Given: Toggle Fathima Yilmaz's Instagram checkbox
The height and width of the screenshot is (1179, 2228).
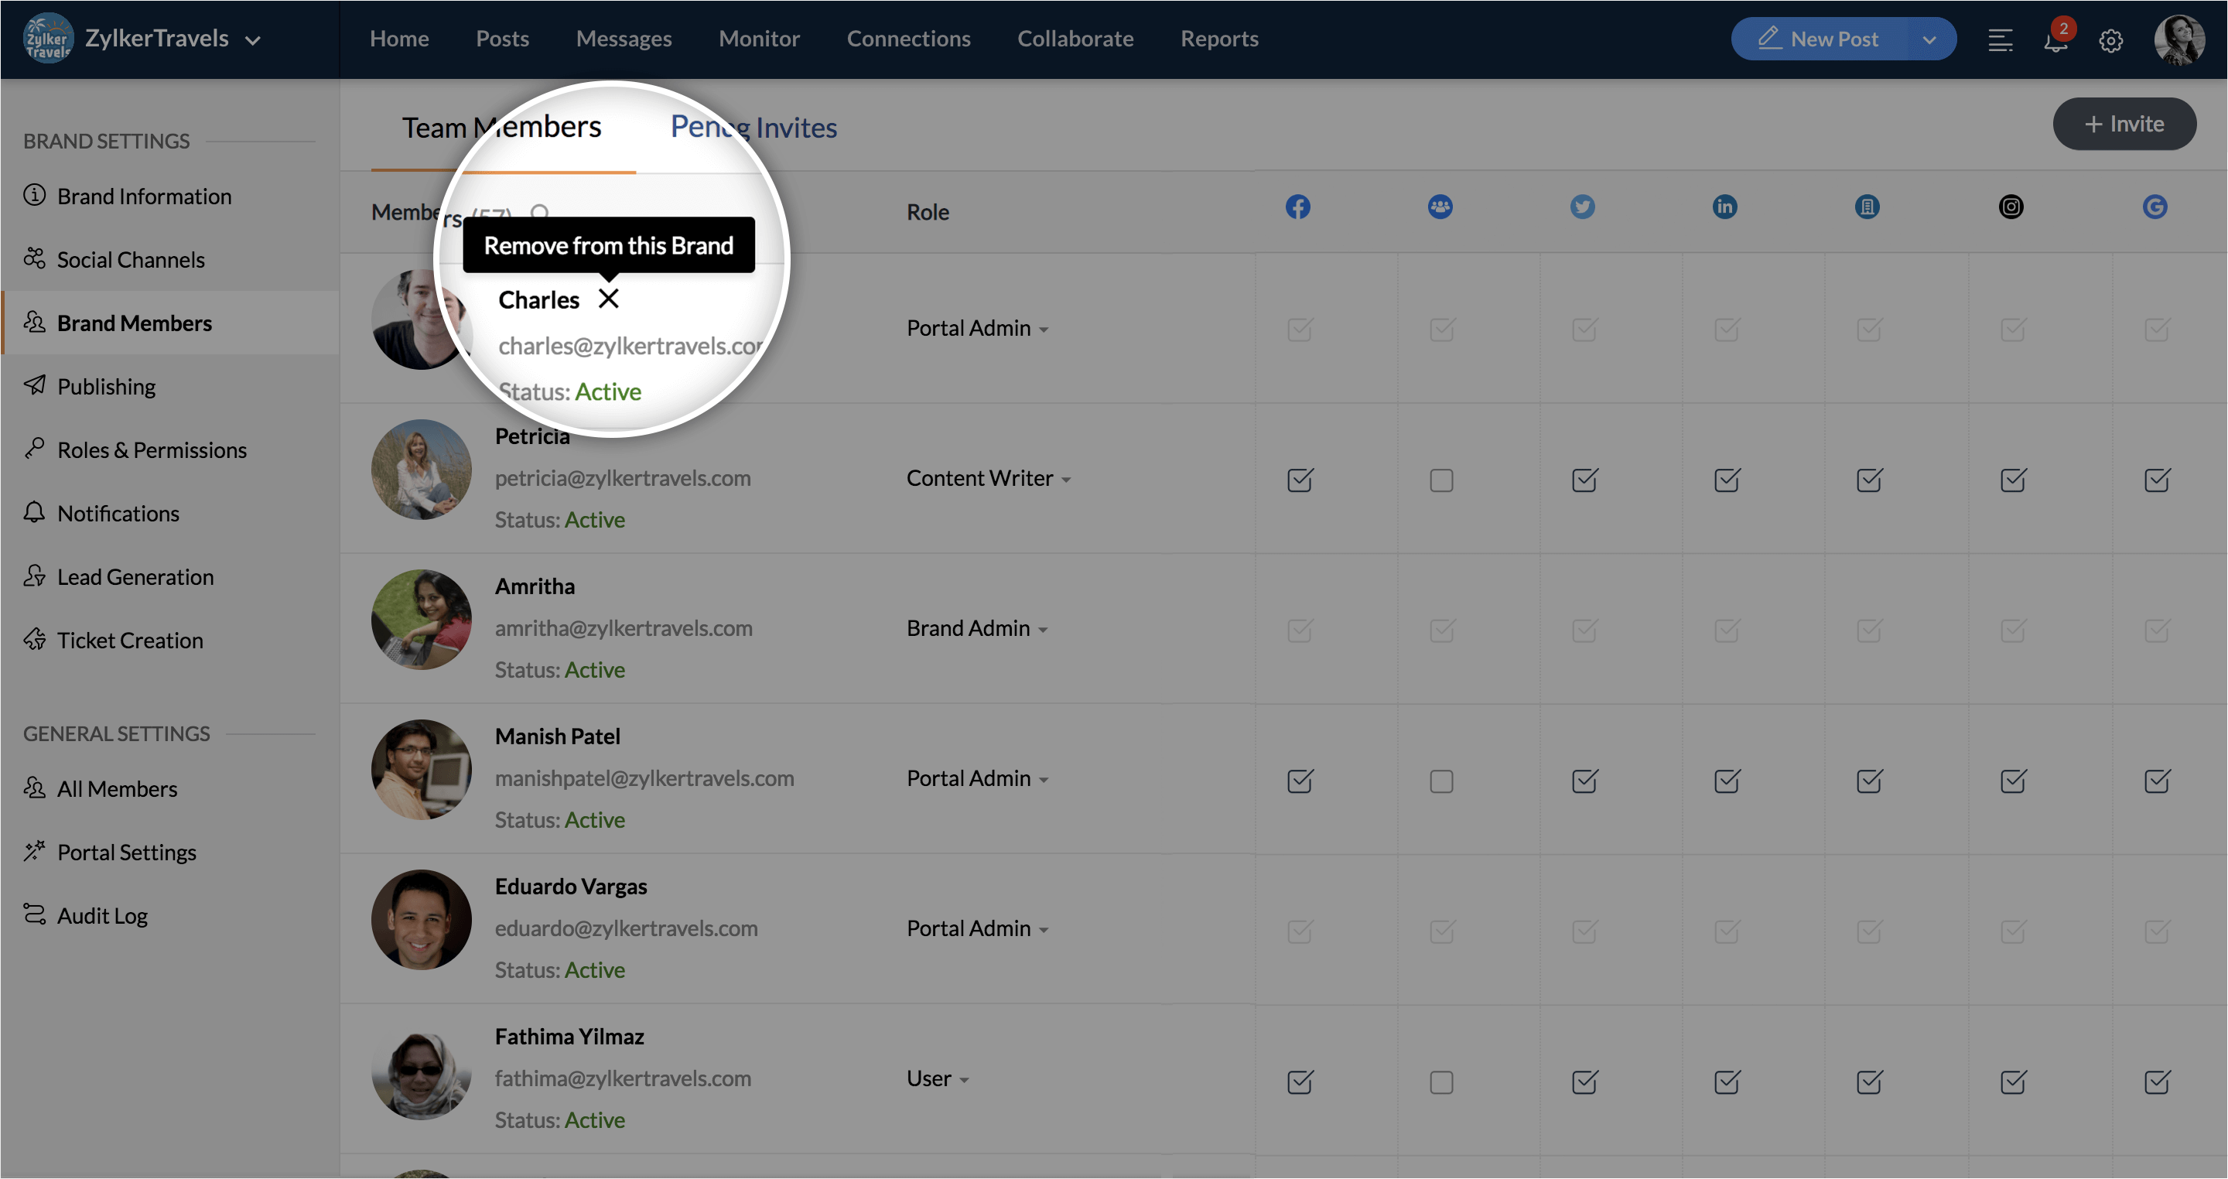Looking at the screenshot, I should point(2013,1082).
